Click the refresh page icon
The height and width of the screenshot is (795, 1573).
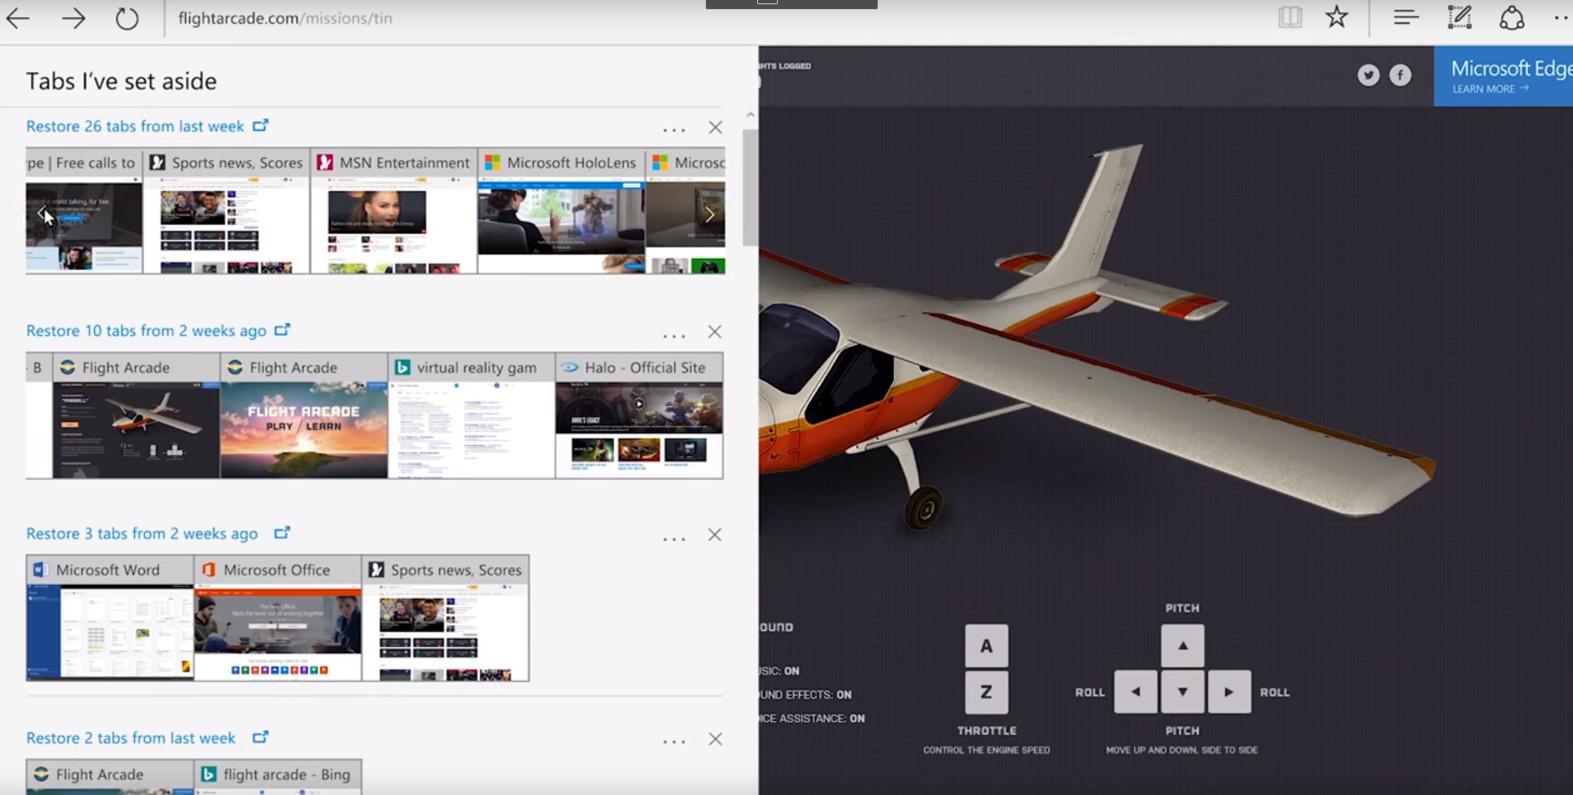click(127, 18)
